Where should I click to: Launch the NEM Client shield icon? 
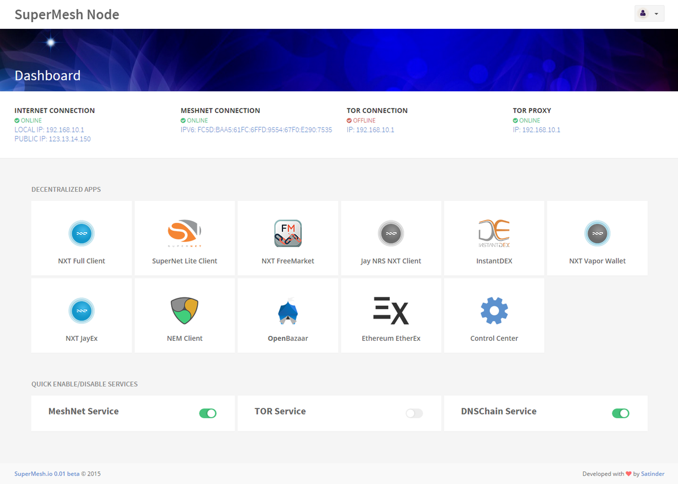point(185,311)
